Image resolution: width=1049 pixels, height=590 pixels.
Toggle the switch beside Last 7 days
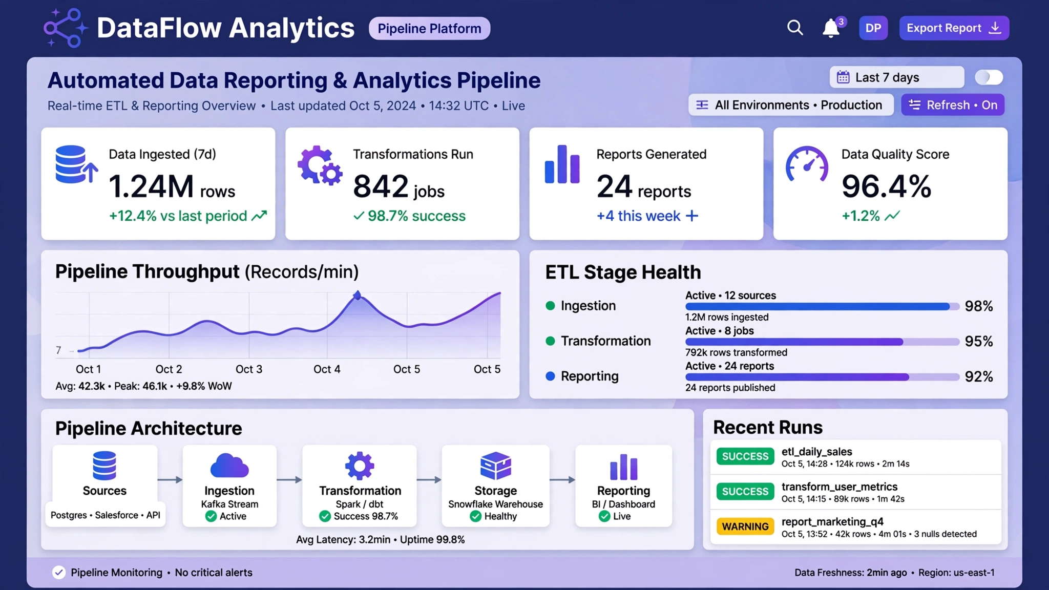(989, 77)
